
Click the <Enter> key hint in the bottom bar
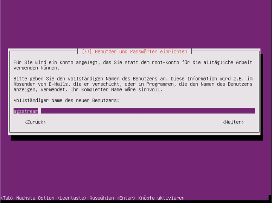tap(126, 198)
